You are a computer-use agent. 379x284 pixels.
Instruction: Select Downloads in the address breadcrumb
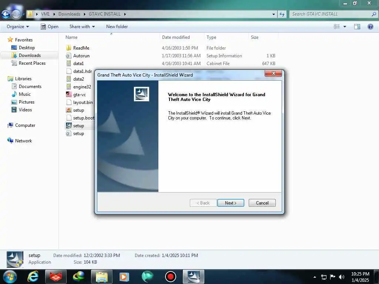[69, 14]
